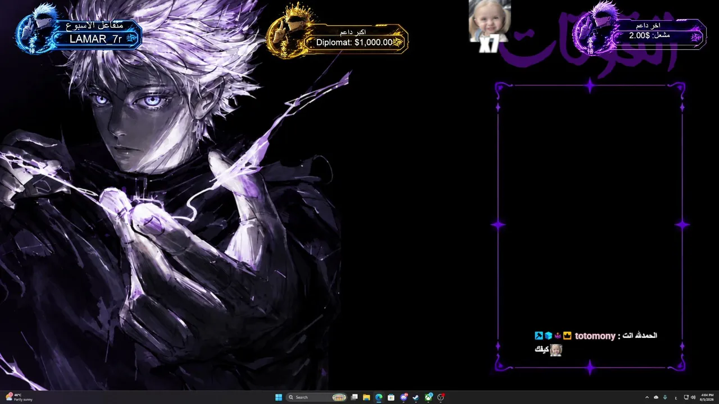Viewport: 719px width, 404px height.
Task: Click the blue cube badge in chat
Action: pyautogui.click(x=548, y=336)
